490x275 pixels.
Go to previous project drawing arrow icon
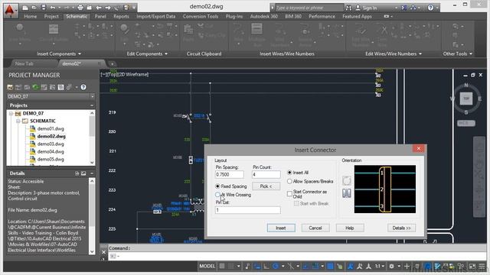pyautogui.click(x=99, y=8)
